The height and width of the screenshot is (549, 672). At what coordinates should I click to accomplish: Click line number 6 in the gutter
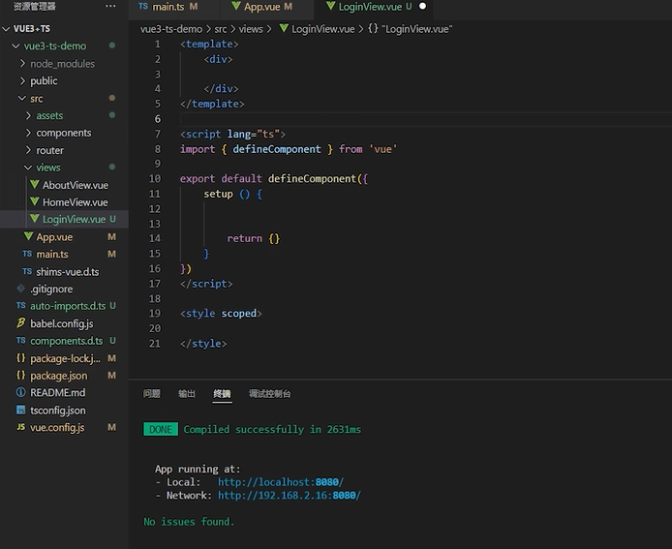point(157,119)
